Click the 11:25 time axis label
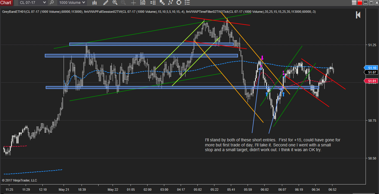The image size is (379, 194). (x=9, y=190)
